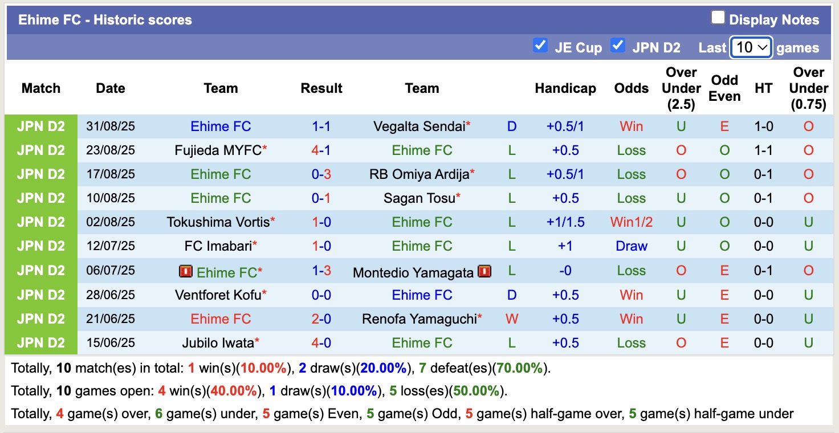Open the RB Omiya Ardija team page
Image resolution: width=839 pixels, height=433 pixels.
[x=419, y=174]
